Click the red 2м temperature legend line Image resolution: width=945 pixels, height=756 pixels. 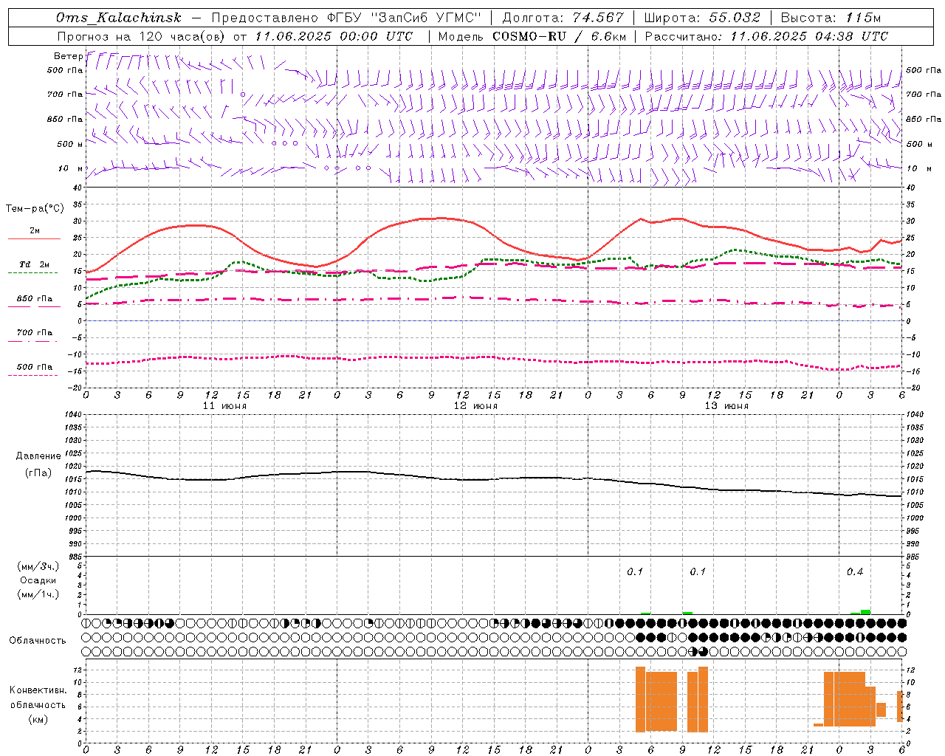pos(34,238)
